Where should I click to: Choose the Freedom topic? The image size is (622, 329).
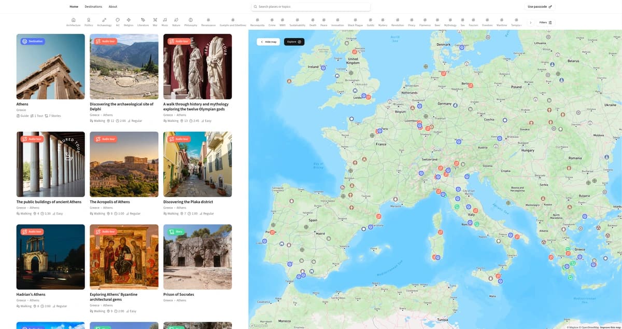[x=487, y=22]
